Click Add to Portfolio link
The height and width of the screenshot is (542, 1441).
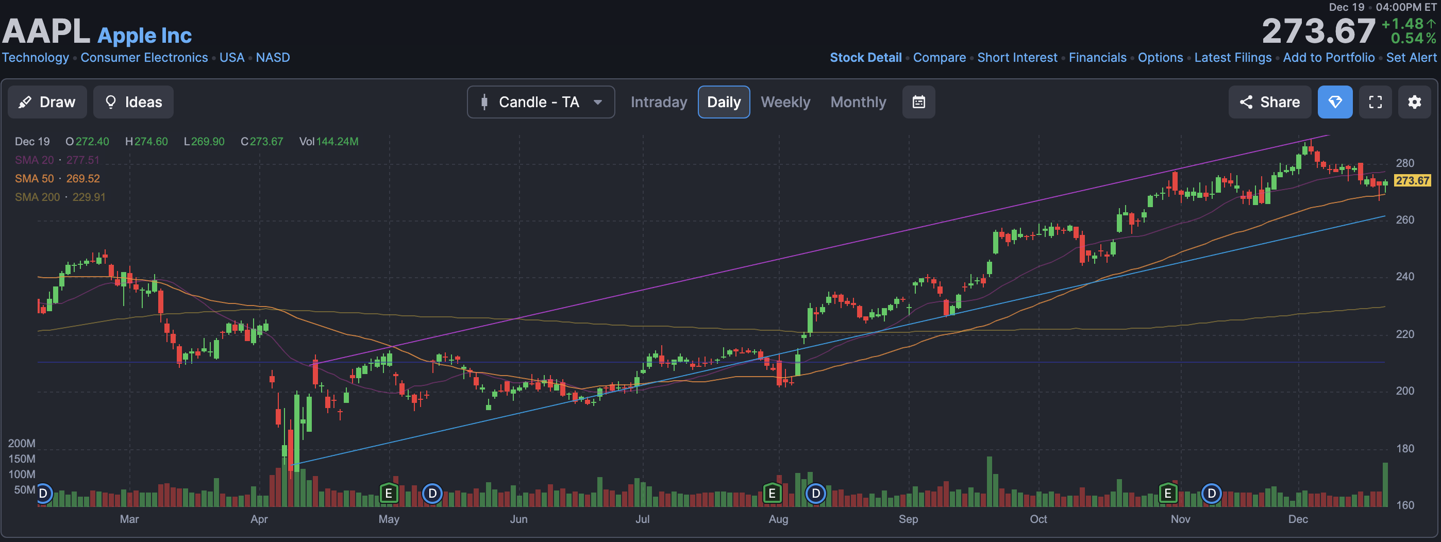tap(1329, 58)
